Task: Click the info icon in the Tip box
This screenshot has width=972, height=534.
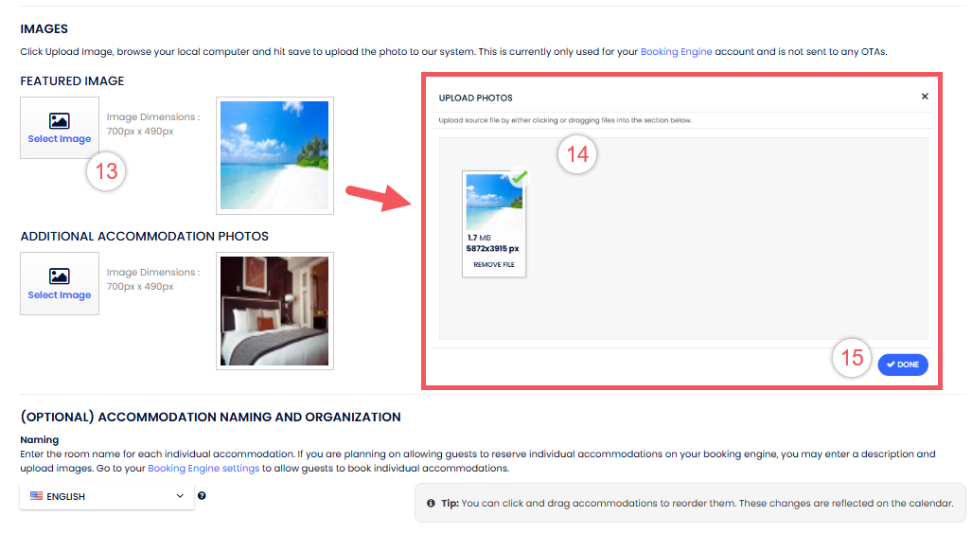Action: 431,503
